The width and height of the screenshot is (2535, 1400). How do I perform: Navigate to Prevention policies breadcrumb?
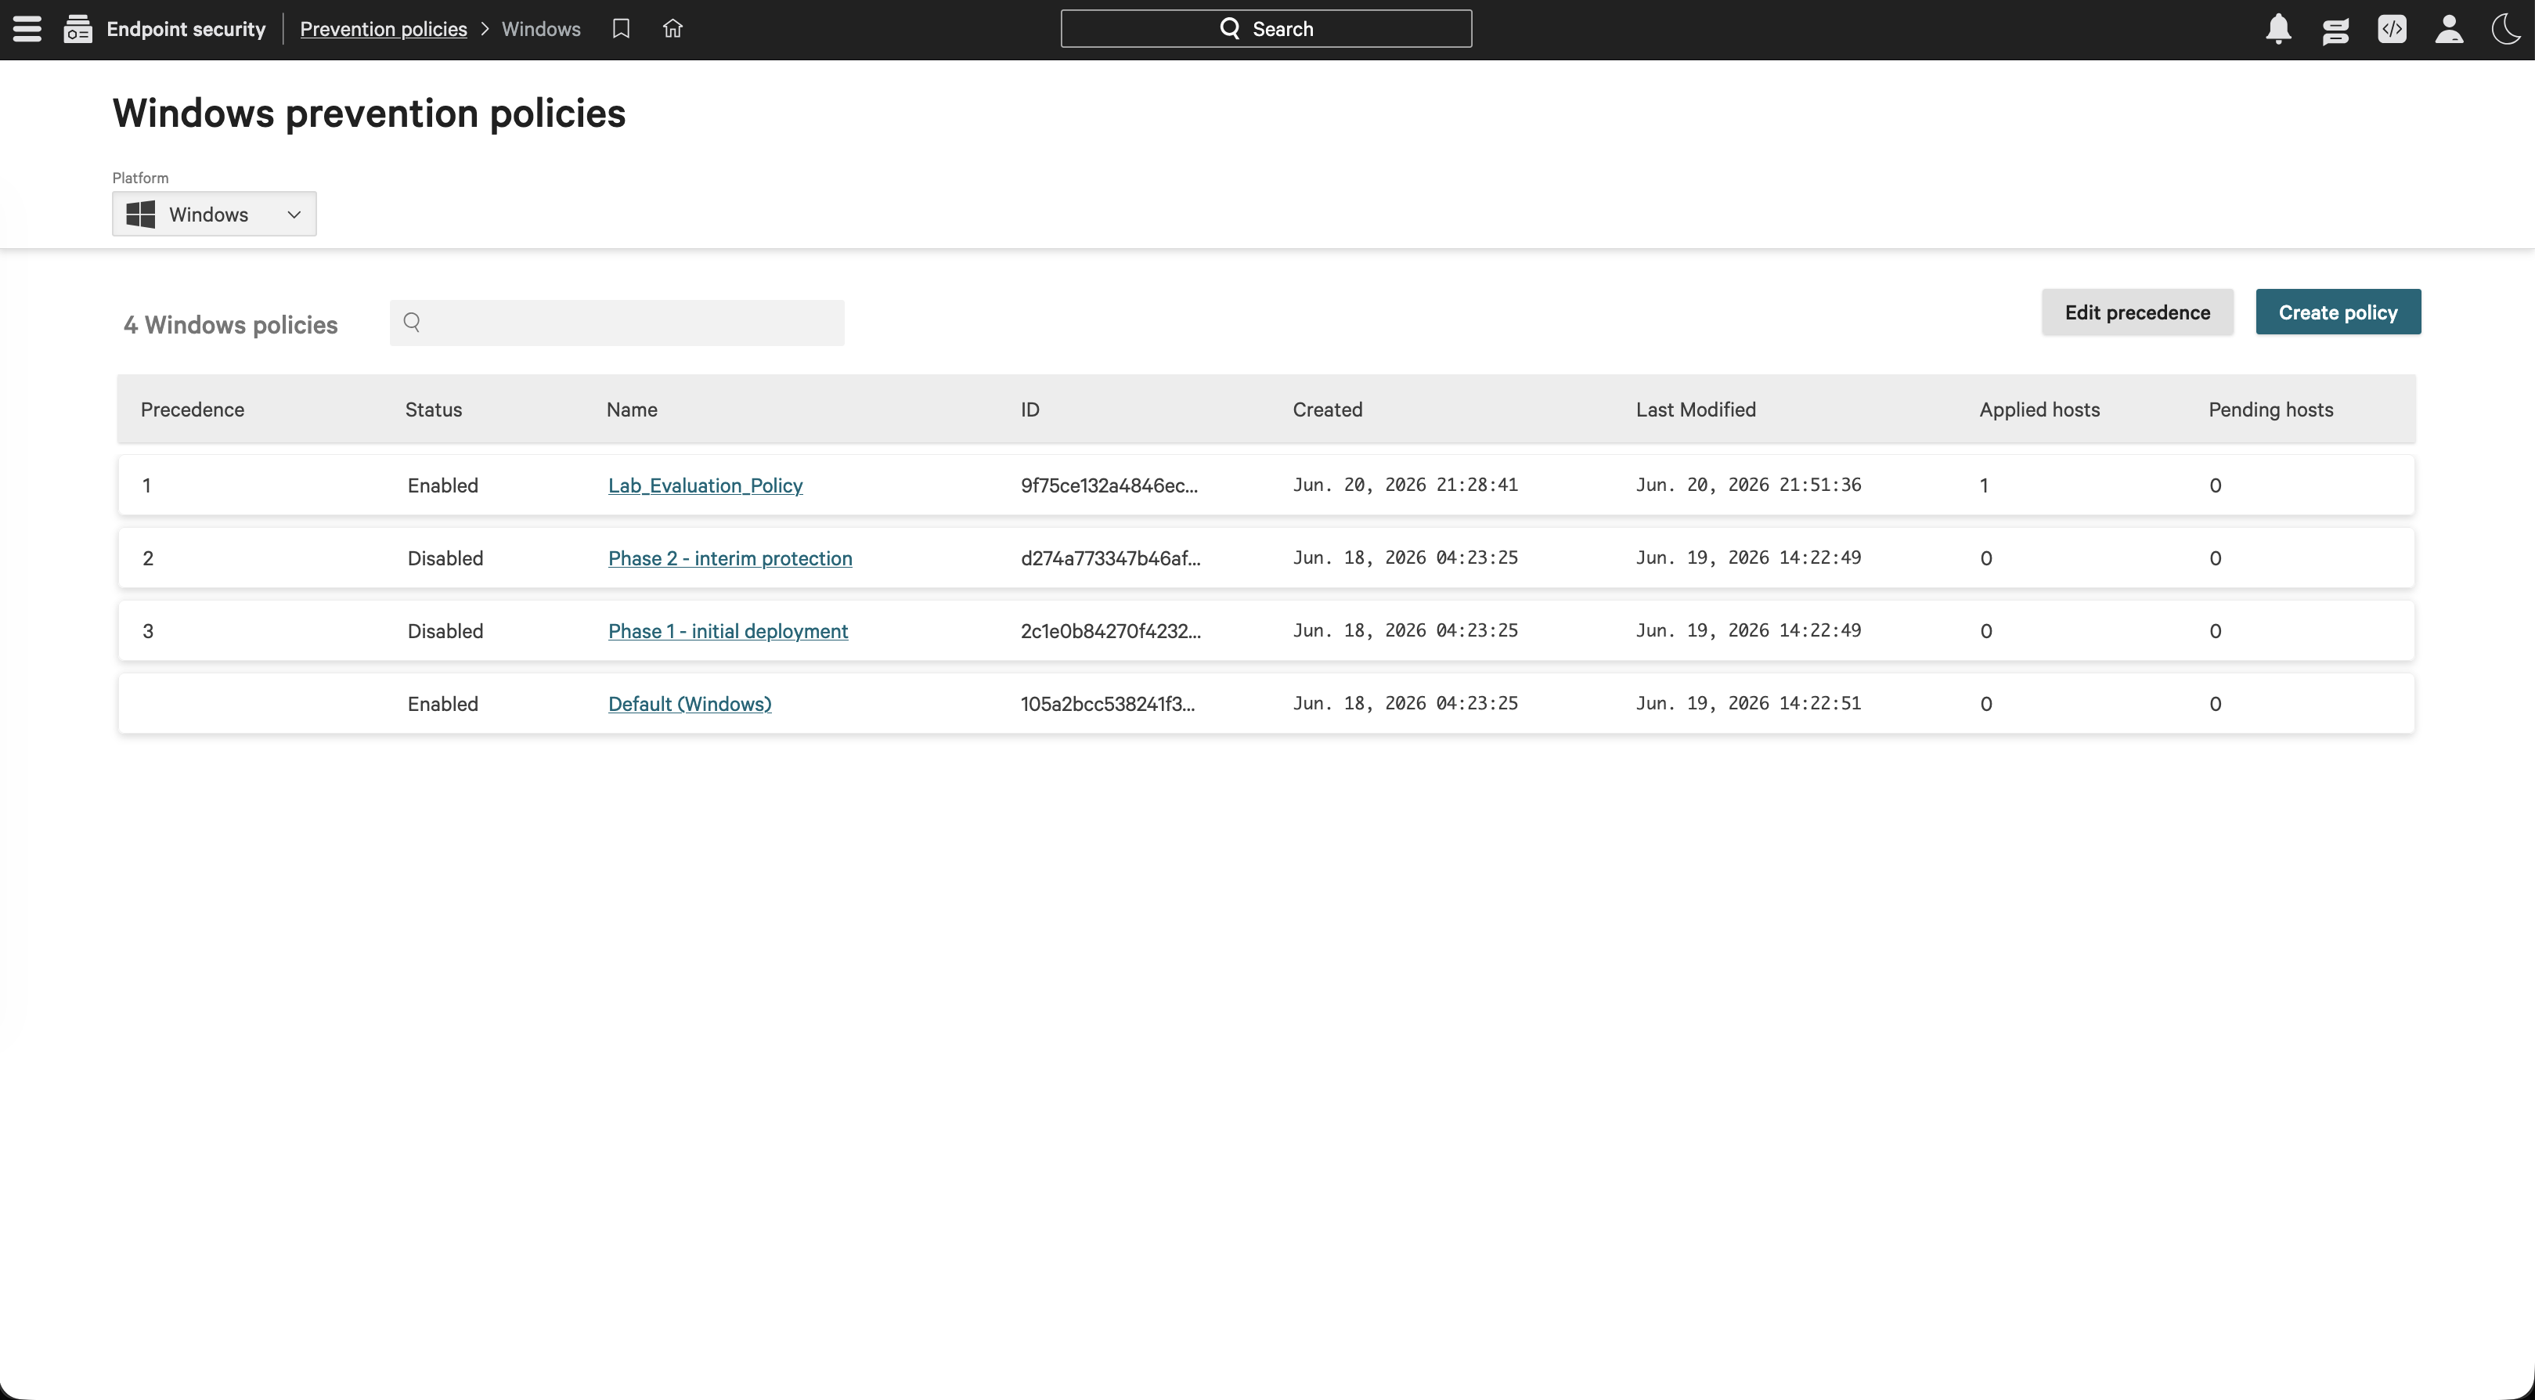384,28
